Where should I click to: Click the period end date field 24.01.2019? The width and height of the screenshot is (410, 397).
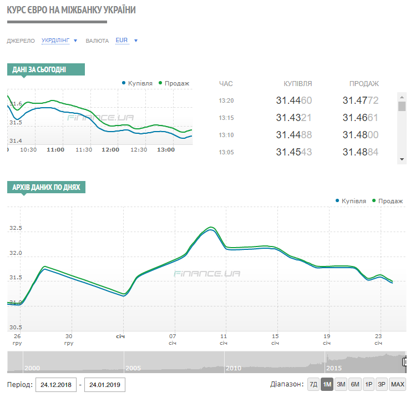point(105,385)
